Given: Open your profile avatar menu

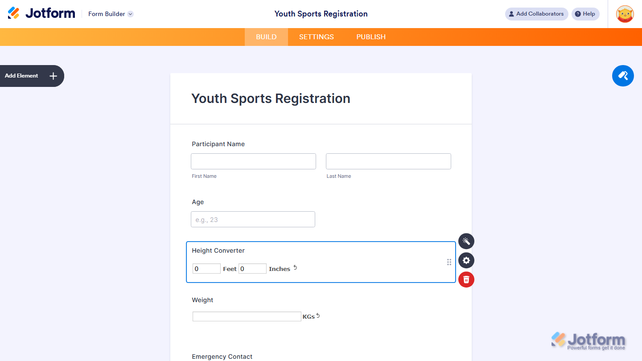Looking at the screenshot, I should [x=625, y=14].
